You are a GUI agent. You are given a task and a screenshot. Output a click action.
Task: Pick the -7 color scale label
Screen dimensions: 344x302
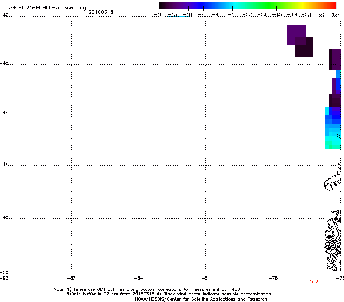point(201,15)
